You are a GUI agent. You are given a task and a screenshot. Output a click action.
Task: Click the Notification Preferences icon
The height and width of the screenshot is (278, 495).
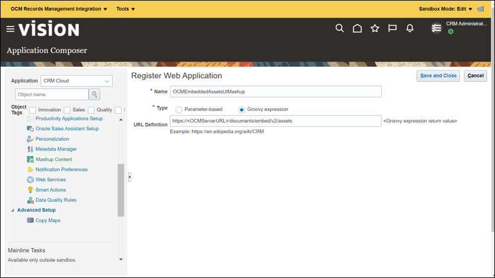pos(30,170)
